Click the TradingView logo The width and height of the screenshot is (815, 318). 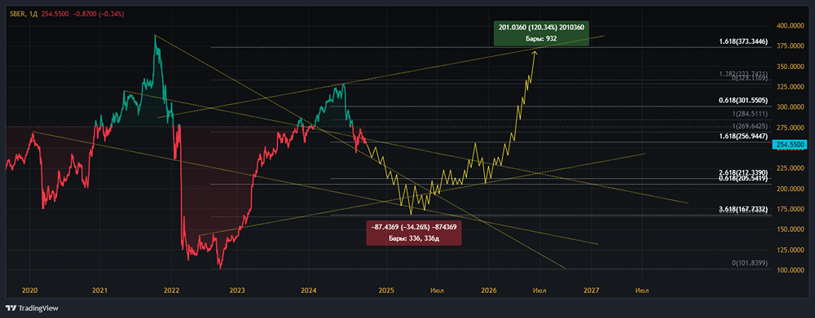click(x=32, y=307)
